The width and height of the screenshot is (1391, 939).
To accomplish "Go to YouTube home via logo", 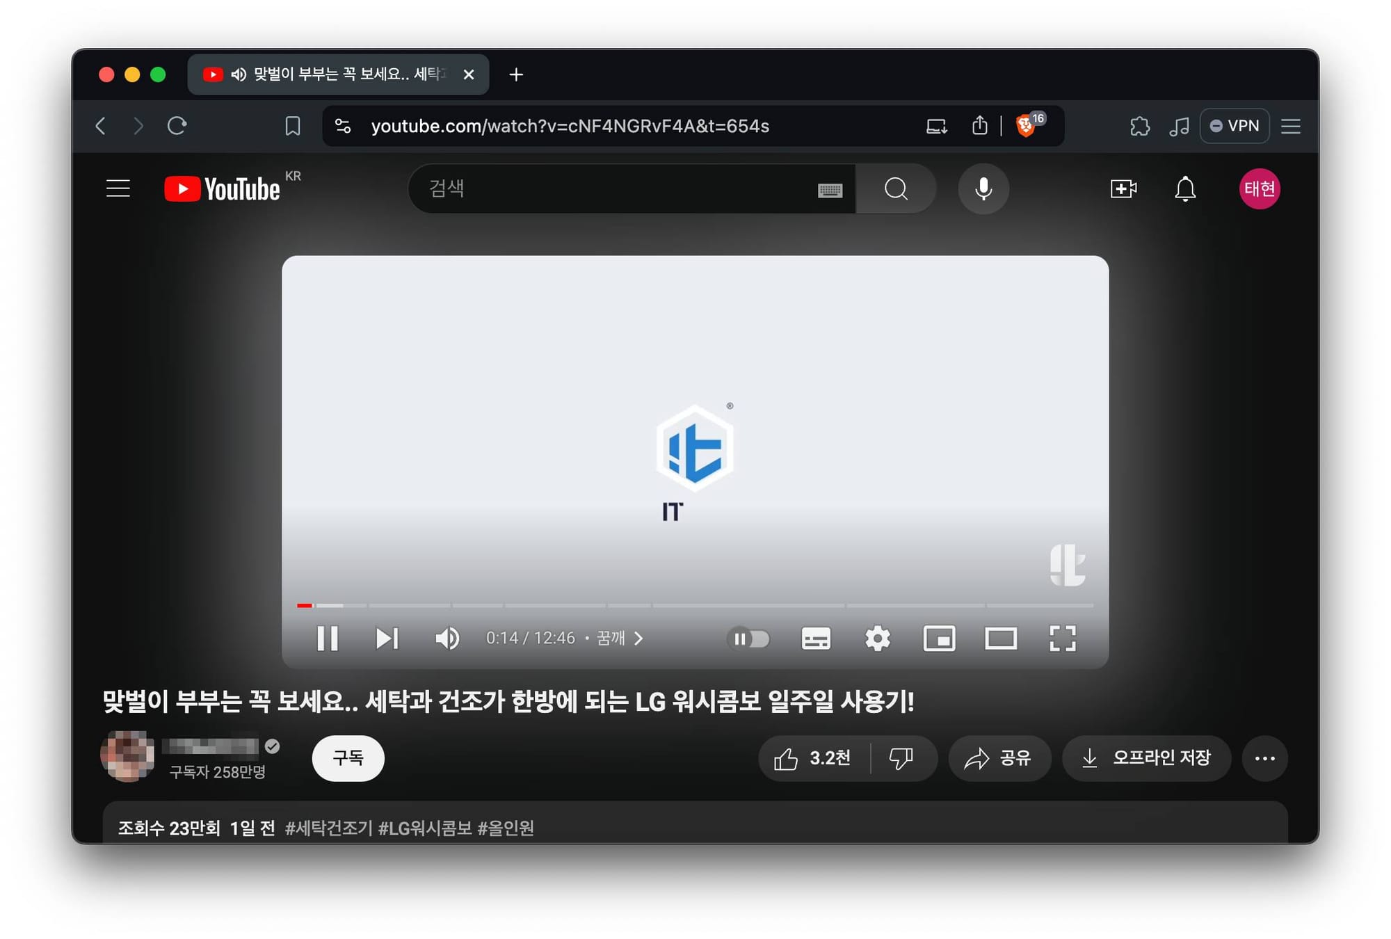I will tap(223, 188).
